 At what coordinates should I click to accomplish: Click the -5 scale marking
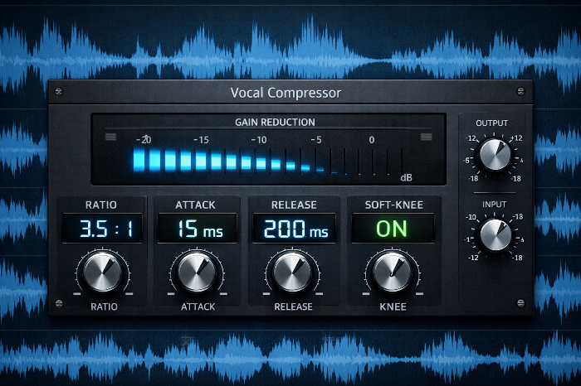tap(316, 140)
